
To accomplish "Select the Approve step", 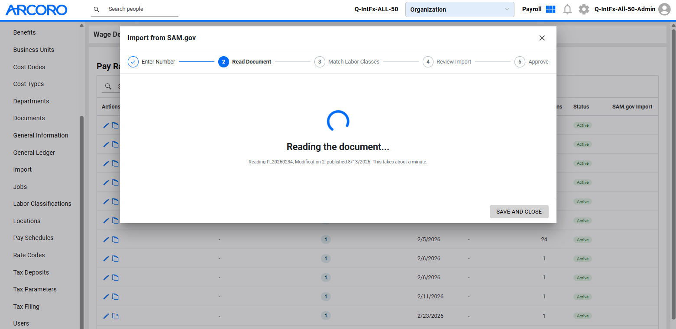I will pyautogui.click(x=531, y=62).
